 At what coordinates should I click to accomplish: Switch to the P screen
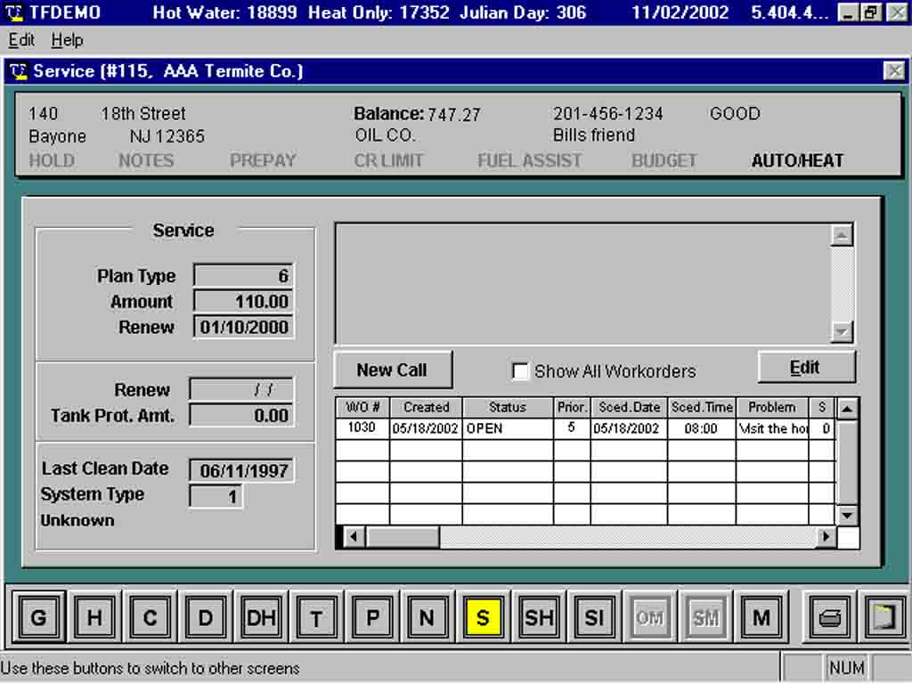pos(371,617)
